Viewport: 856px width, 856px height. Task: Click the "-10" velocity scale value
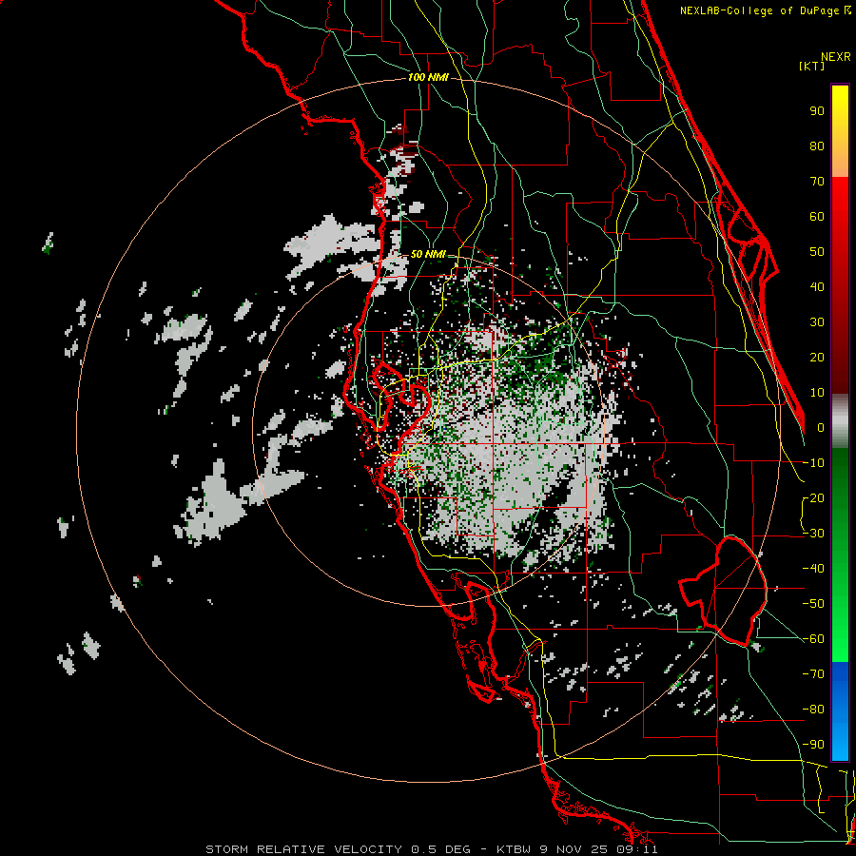click(x=813, y=463)
